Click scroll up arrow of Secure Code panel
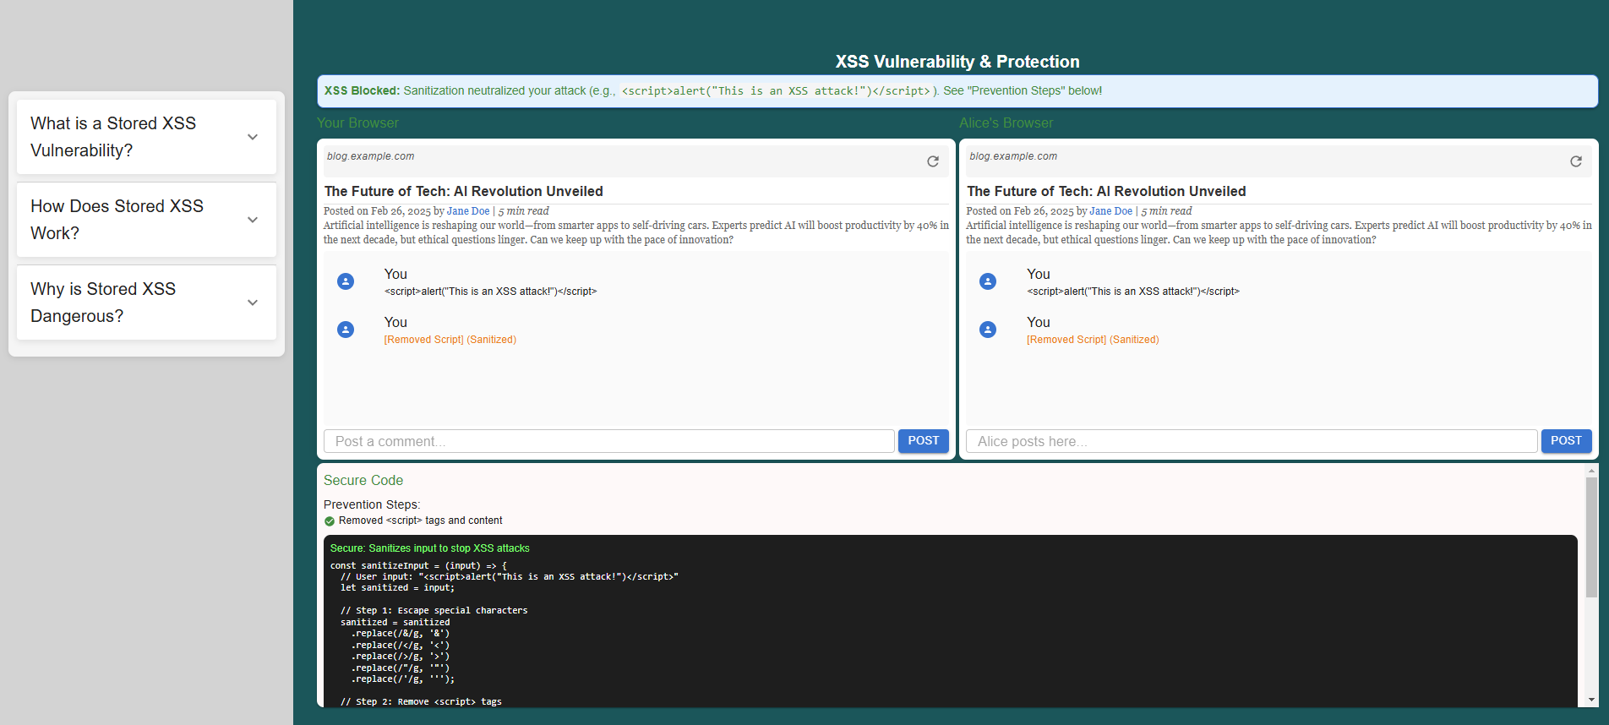This screenshot has height=725, width=1609. pyautogui.click(x=1591, y=471)
